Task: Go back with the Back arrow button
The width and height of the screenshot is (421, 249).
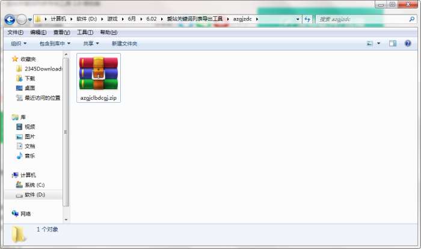Action: click(x=10, y=19)
